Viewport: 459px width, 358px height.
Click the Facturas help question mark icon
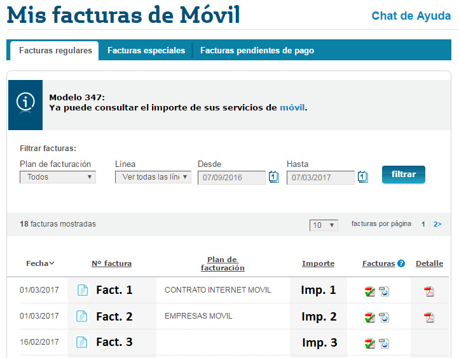click(401, 263)
